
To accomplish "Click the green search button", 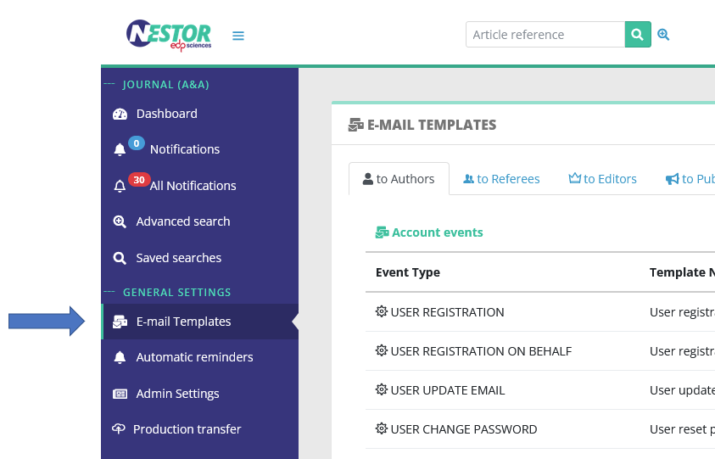I will click(x=638, y=34).
